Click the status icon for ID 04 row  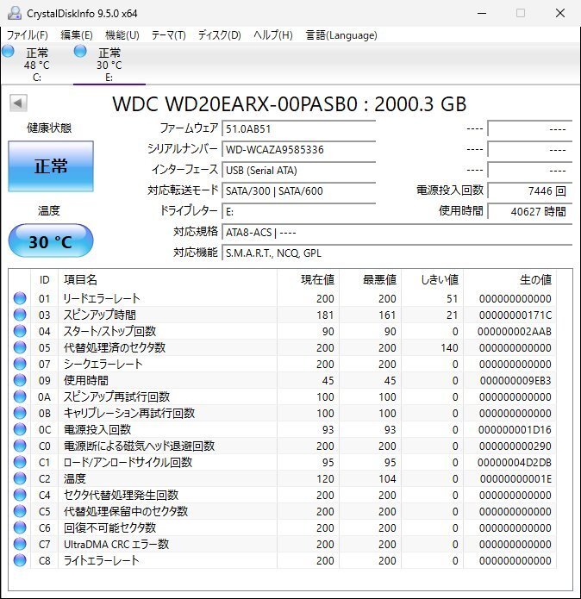pos(20,331)
